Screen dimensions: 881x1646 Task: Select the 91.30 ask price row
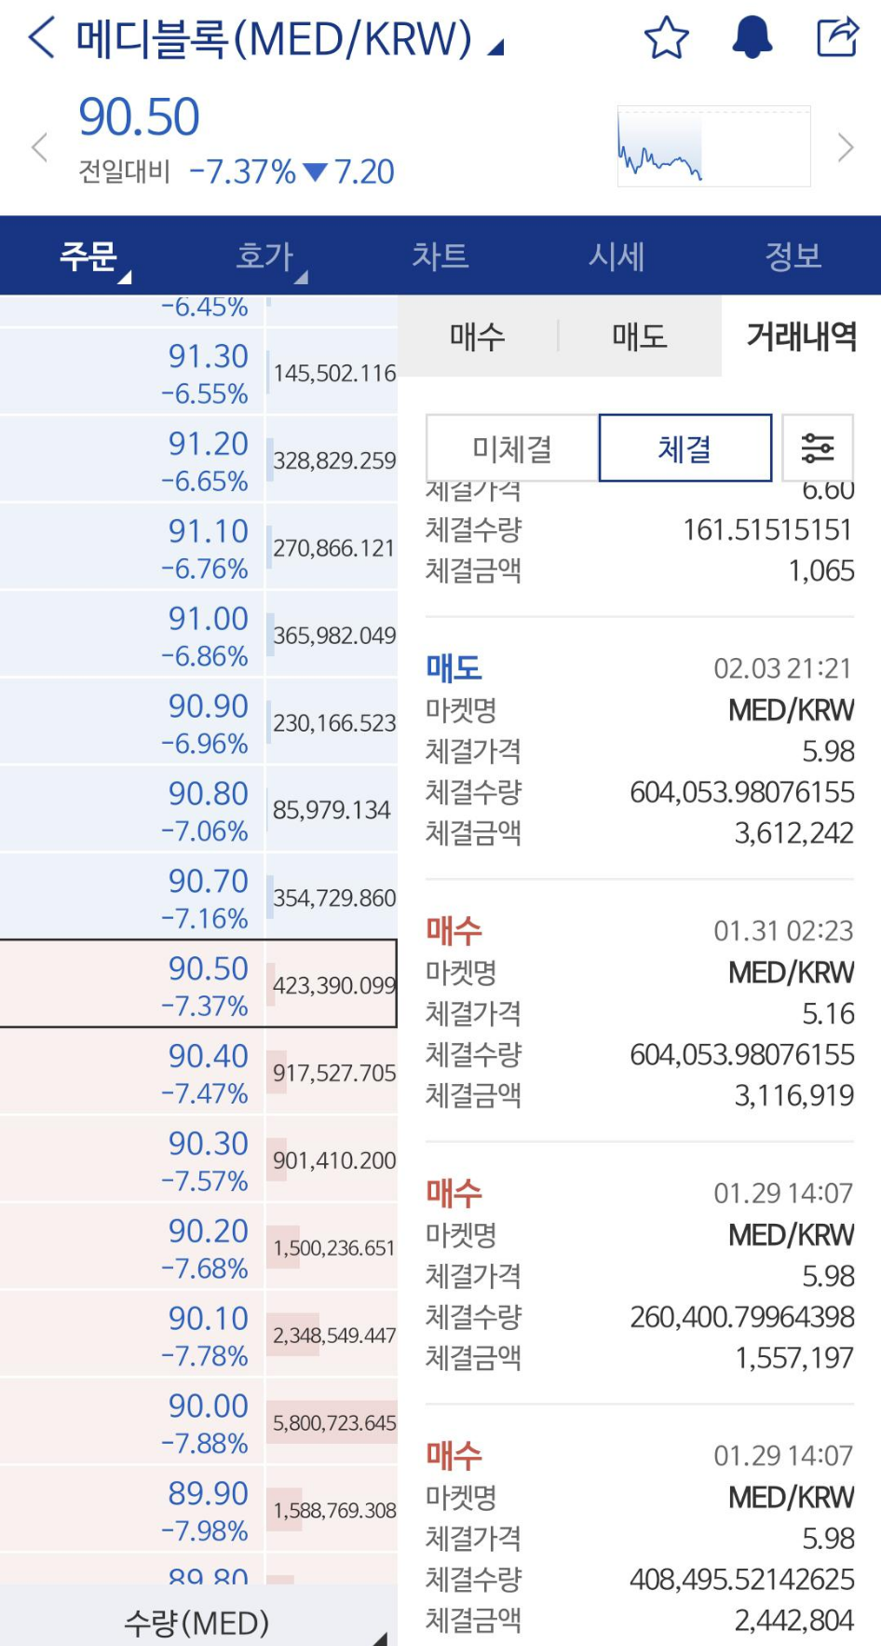click(x=198, y=373)
